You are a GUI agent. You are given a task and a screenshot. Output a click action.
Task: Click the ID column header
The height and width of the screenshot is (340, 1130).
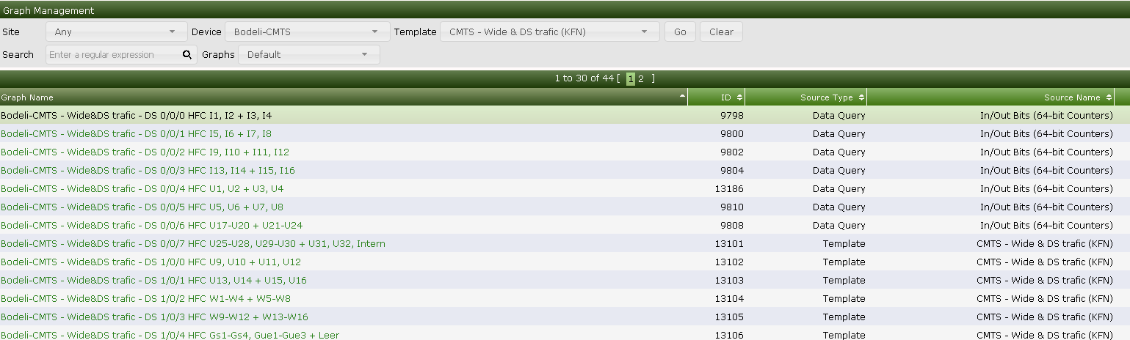pos(717,97)
